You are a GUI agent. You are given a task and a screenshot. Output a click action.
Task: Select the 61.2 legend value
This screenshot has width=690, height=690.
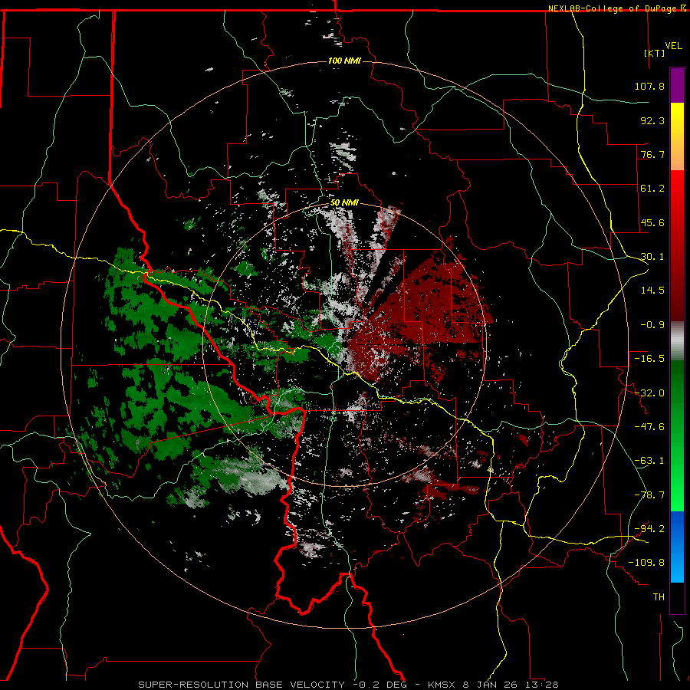[652, 189]
